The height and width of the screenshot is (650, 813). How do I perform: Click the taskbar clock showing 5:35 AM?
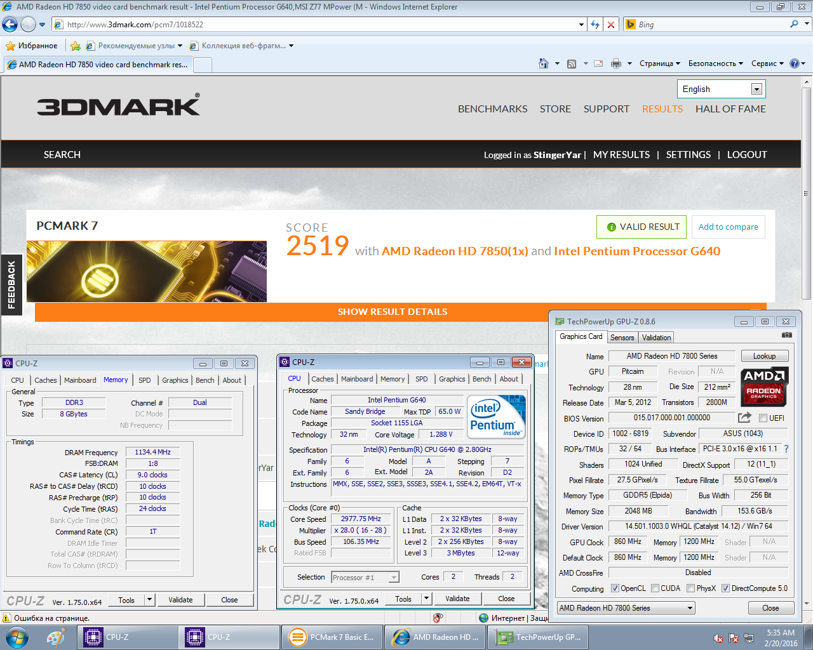point(781,638)
